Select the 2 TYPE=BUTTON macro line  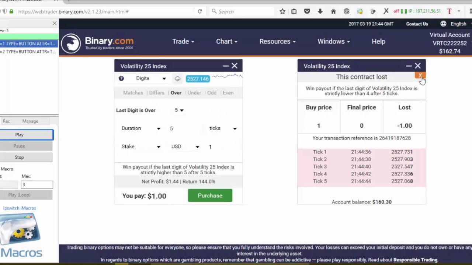(x=29, y=52)
